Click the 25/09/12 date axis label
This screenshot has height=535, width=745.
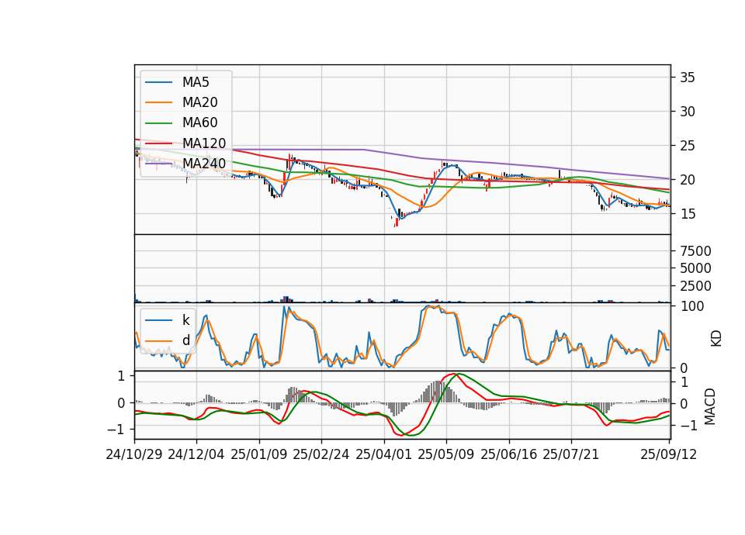pos(668,454)
